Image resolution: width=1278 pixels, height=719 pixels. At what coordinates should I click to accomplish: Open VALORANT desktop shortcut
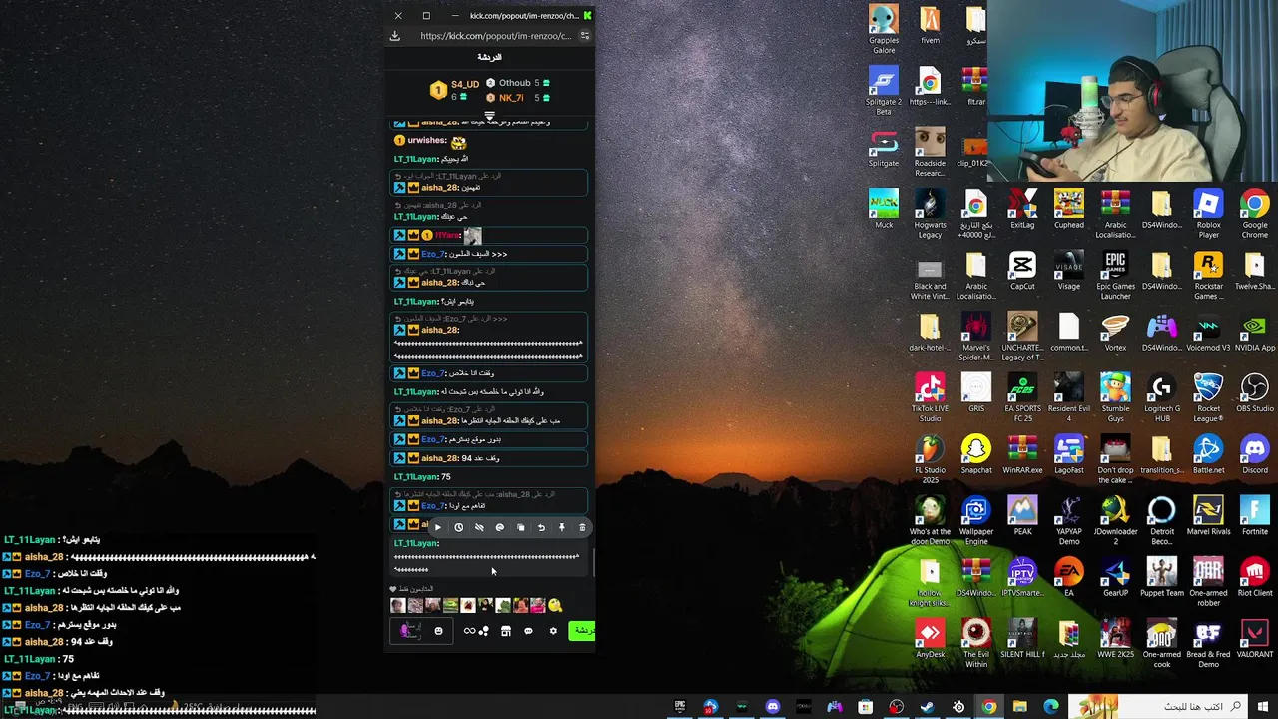pyautogui.click(x=1255, y=638)
